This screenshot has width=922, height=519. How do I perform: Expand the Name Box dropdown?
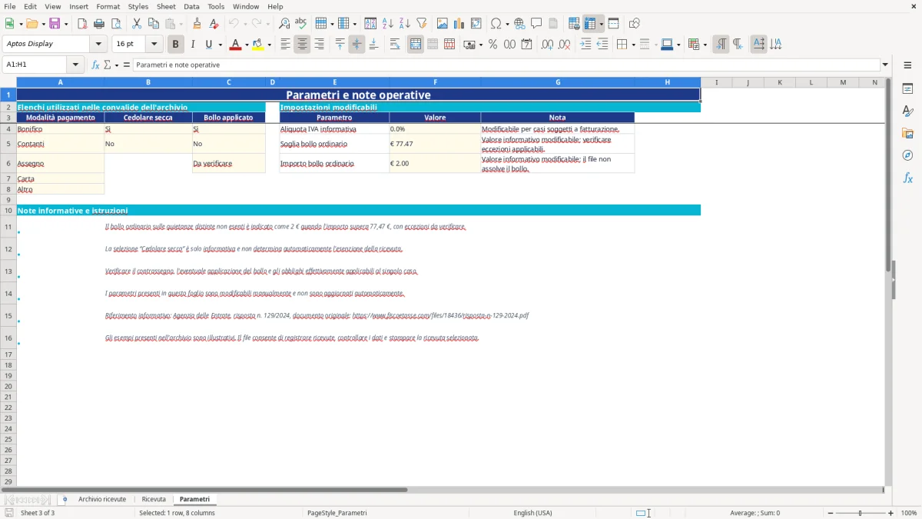coord(75,65)
